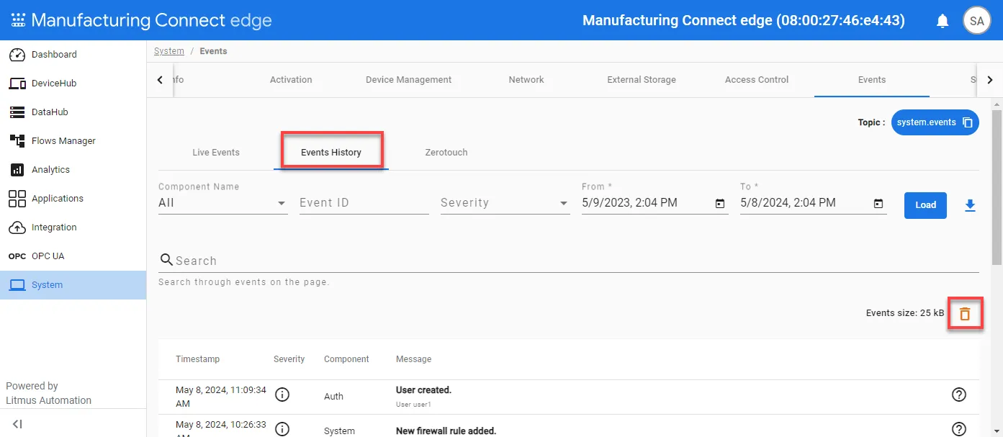The width and height of the screenshot is (1003, 437).
Task: Click the From date input field
Action: (646, 203)
